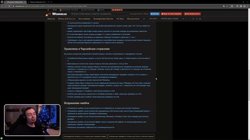The image size is (250, 140).
Task: Click the 'Исправление ошибок' heading
Action: (77, 103)
